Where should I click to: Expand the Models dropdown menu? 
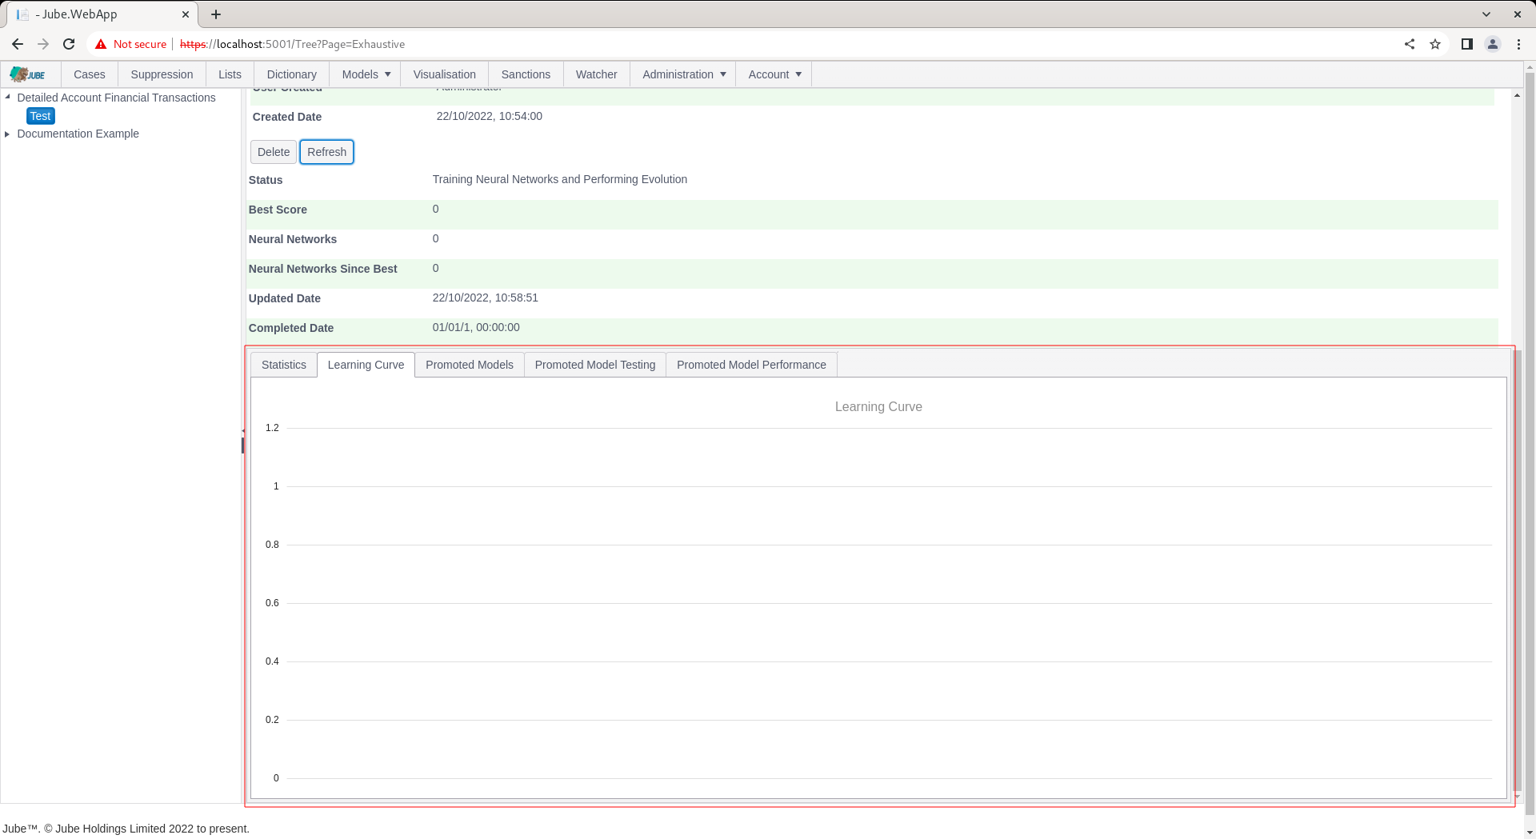coord(366,74)
